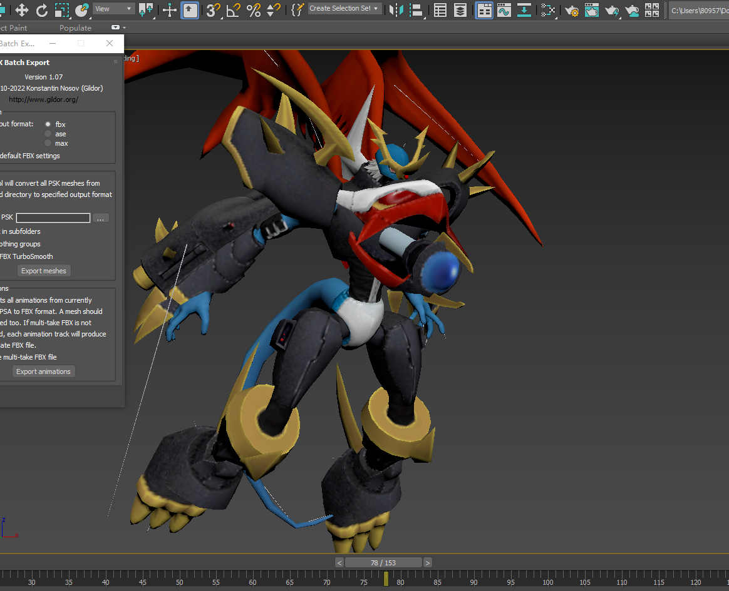Viewport: 729px width, 591px height.
Task: Enable the Select and Manipulate tool
Action: coord(170,10)
